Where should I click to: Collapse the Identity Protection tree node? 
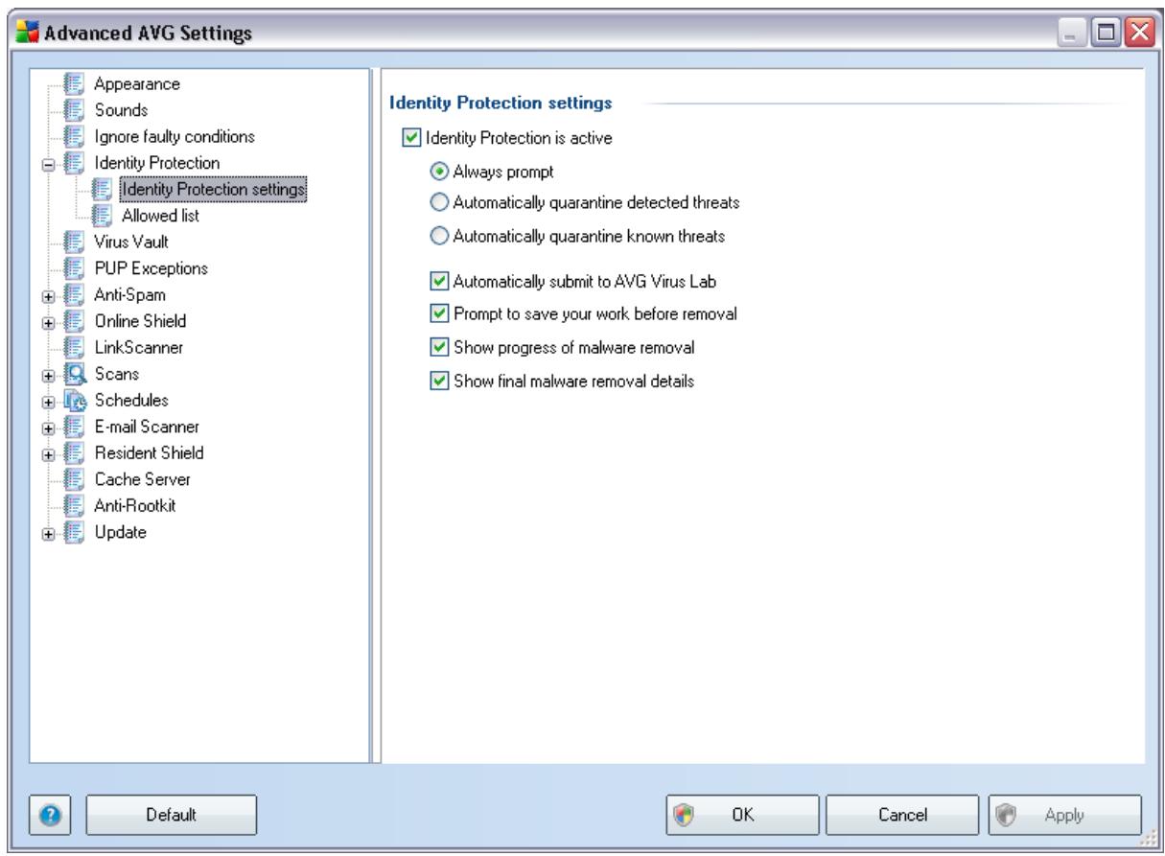coord(49,164)
